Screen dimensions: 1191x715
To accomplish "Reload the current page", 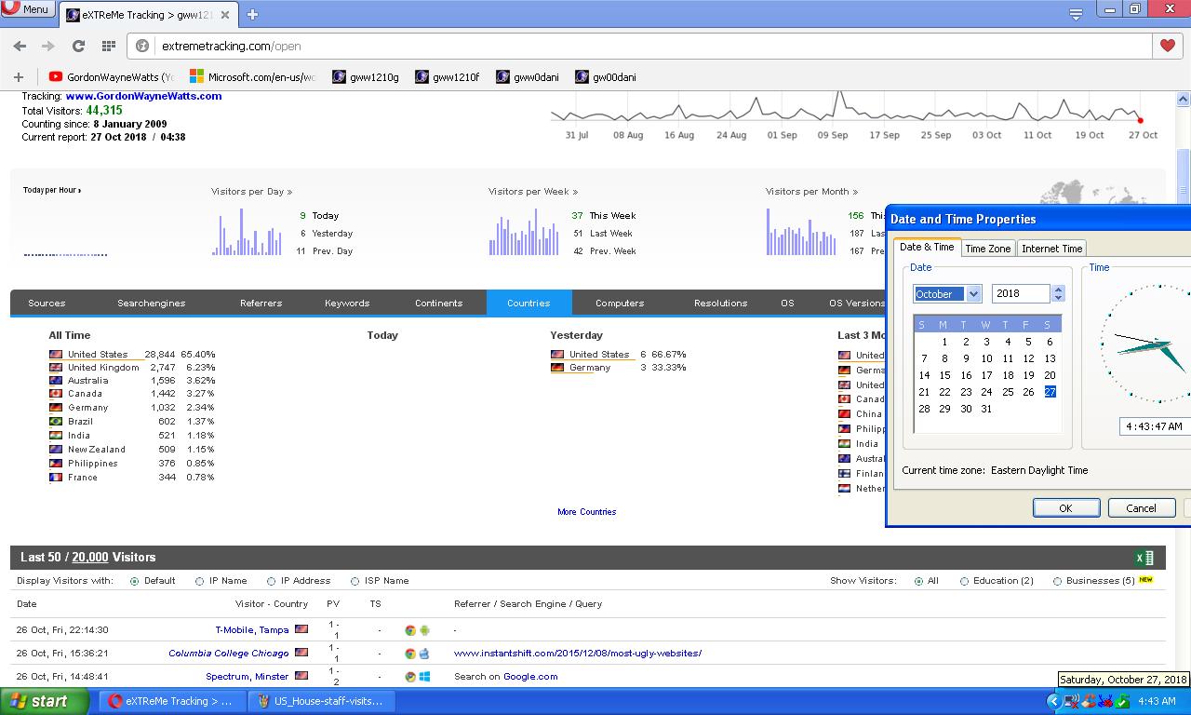I will pos(78,46).
